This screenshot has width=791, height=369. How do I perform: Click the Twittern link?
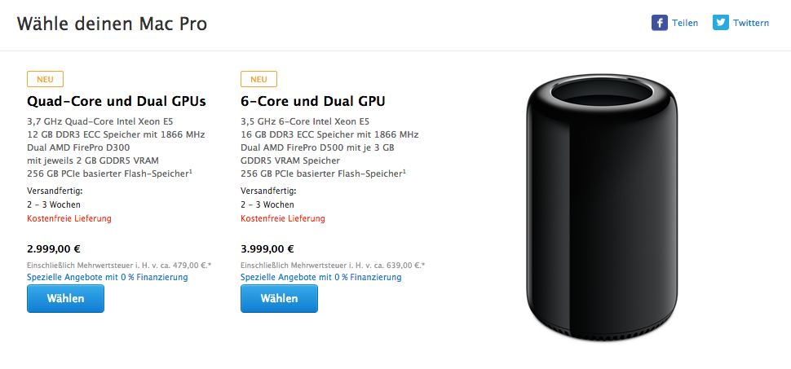pyautogui.click(x=751, y=23)
